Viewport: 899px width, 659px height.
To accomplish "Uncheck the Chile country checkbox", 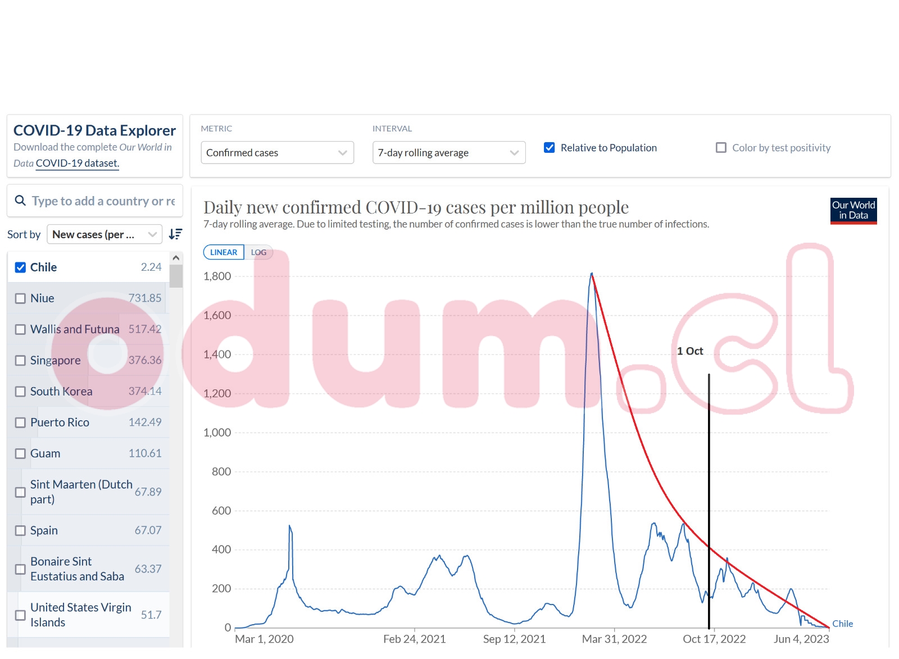I will tap(20, 267).
